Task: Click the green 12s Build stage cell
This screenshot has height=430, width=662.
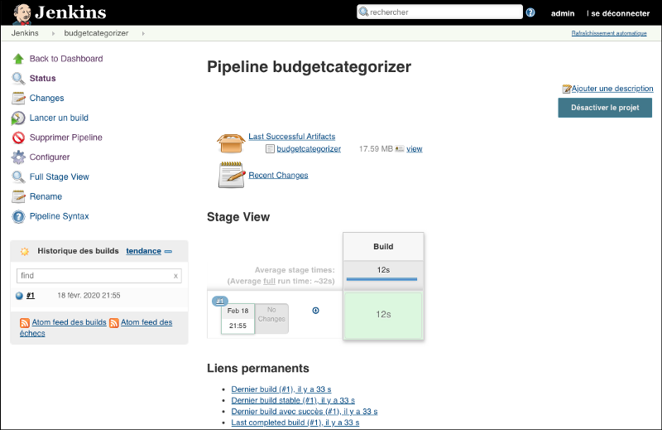Action: 383,315
